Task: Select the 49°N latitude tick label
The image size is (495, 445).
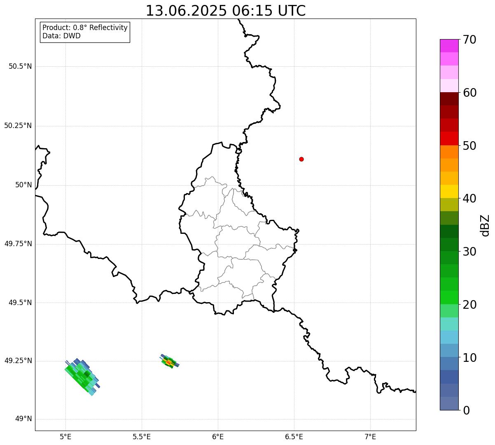Action: point(23,419)
